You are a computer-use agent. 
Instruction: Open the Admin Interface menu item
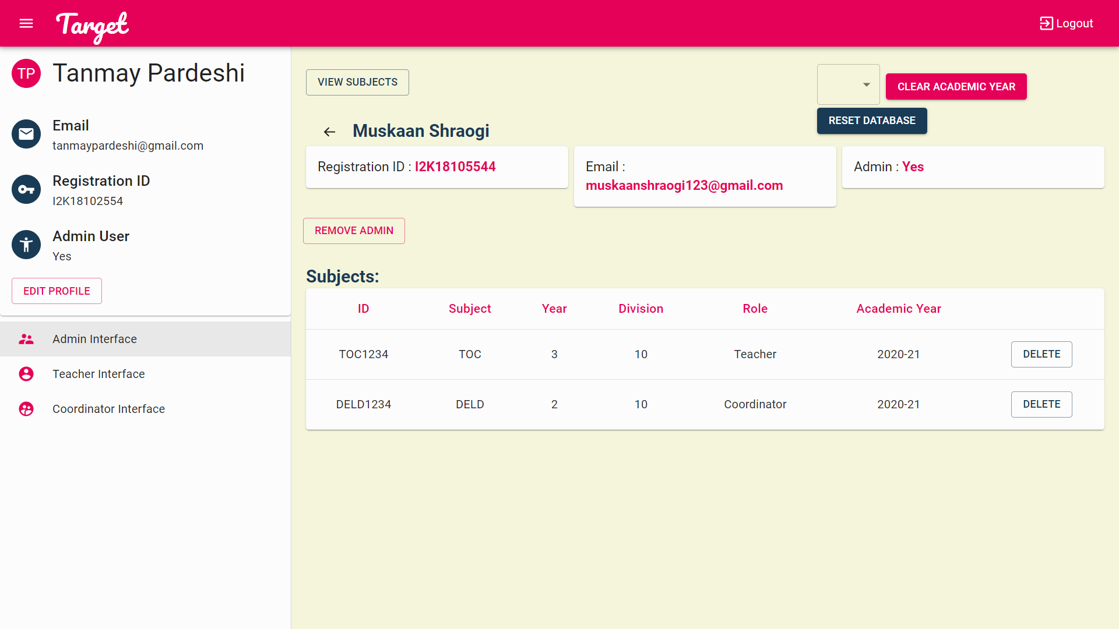pos(94,339)
